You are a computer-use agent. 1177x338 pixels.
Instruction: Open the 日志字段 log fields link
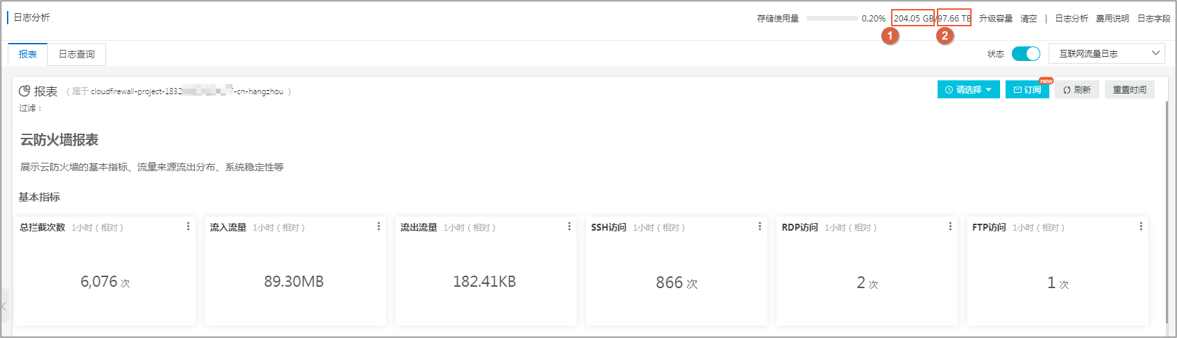point(1153,19)
